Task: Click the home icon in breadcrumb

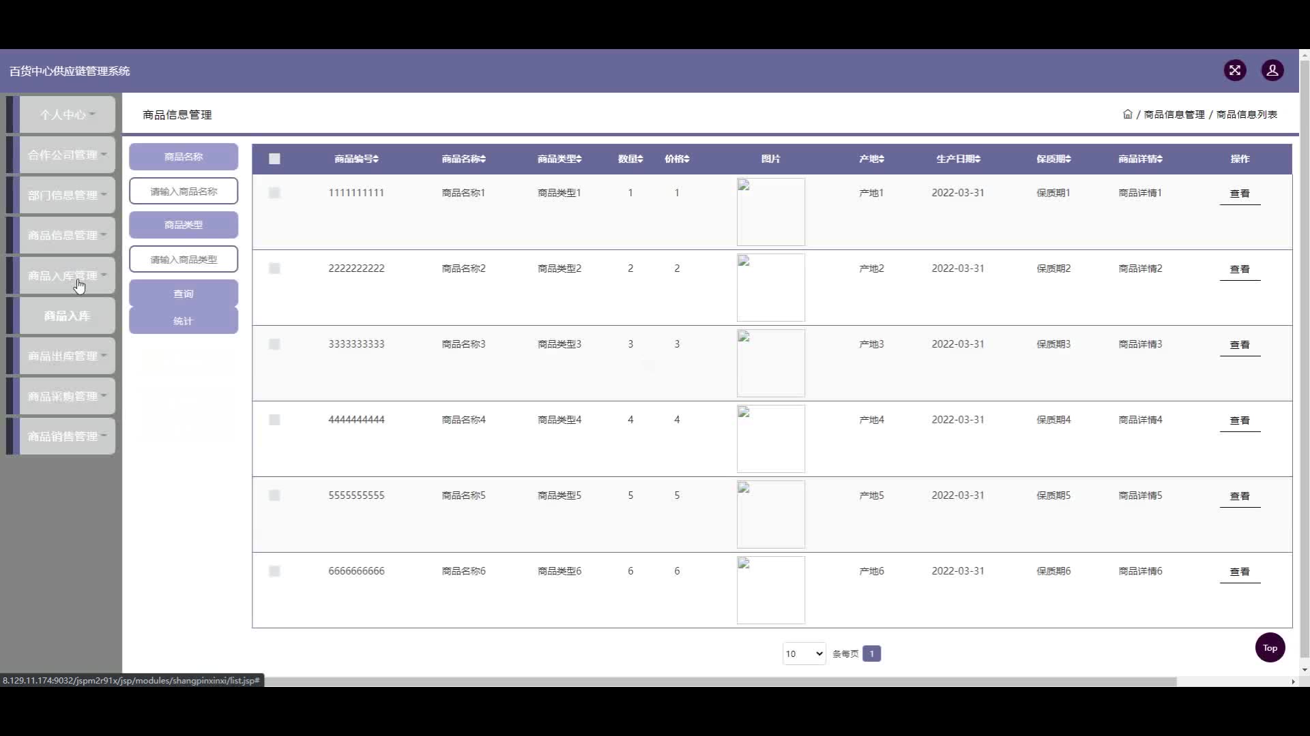Action: click(1128, 114)
